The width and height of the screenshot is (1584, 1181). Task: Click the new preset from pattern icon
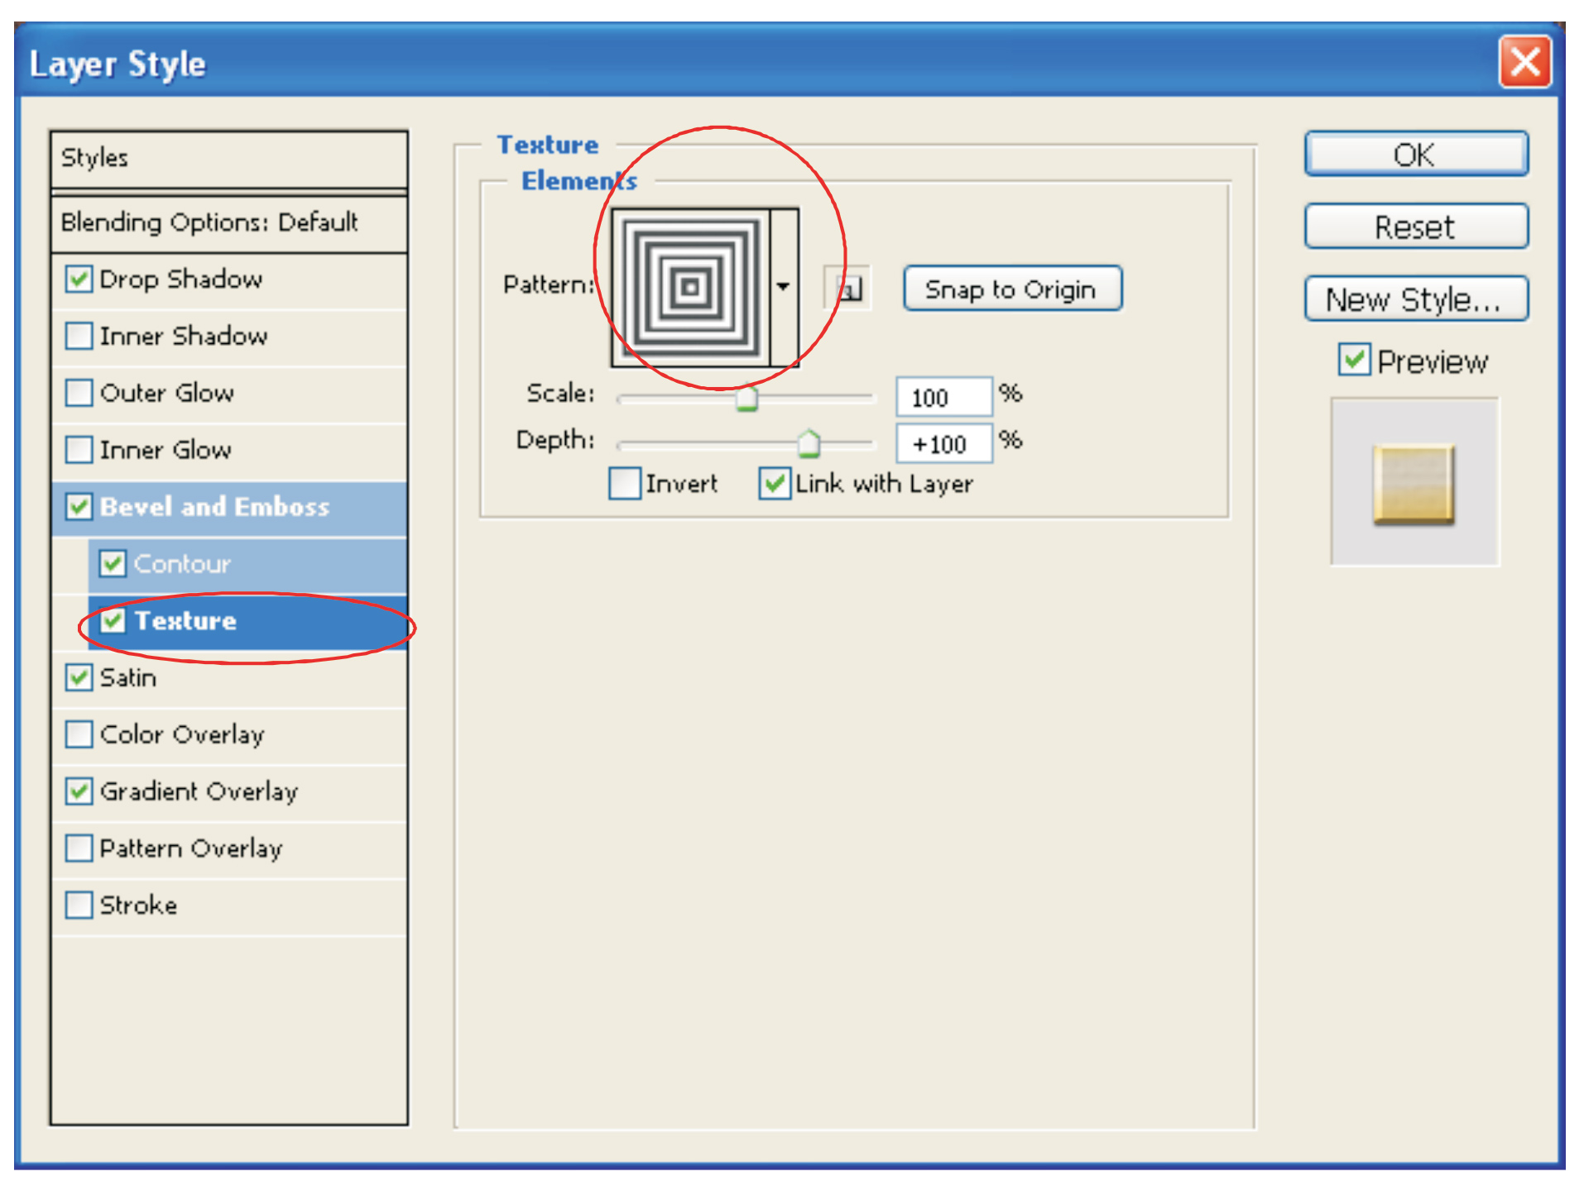847,288
